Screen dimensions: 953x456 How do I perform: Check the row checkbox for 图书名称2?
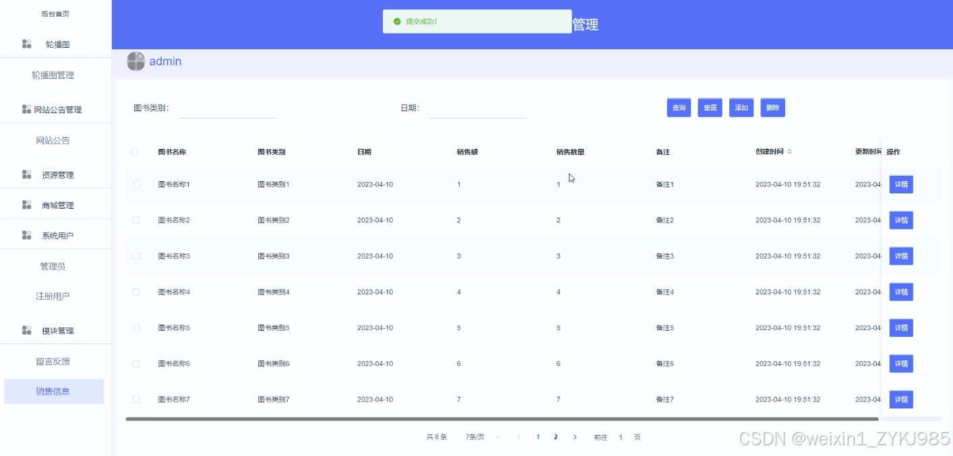tap(137, 220)
